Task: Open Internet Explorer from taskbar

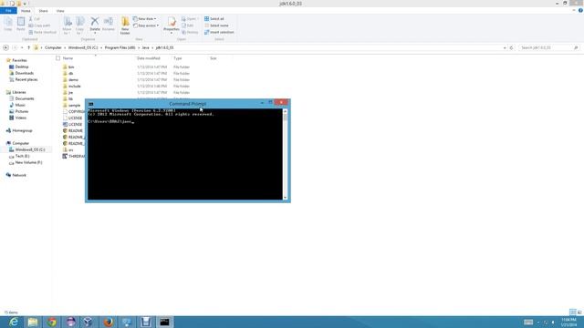Action: click(14, 322)
